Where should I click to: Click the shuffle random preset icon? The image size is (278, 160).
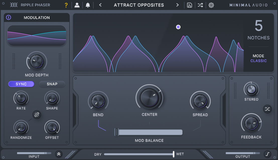pyautogui.click(x=200, y=5)
